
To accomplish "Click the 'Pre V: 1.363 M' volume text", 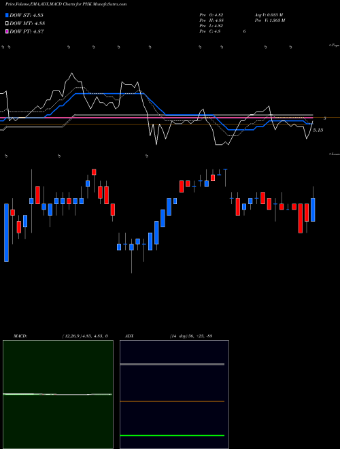I will tap(269, 20).
